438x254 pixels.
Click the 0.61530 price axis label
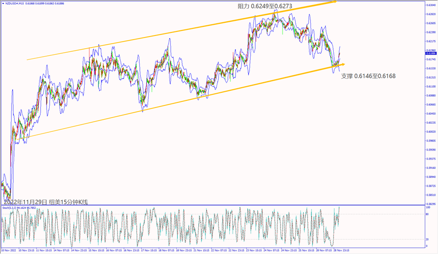[431, 68]
